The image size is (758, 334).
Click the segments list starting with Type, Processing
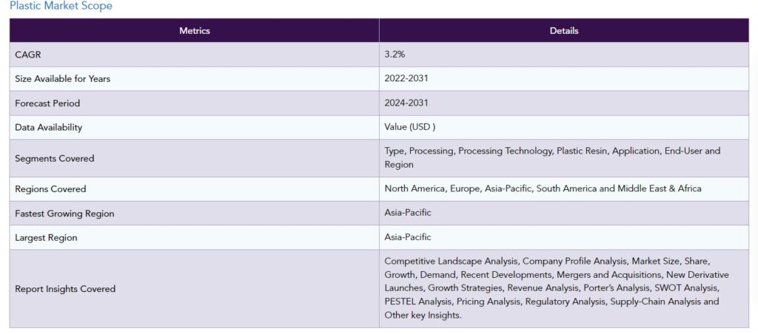(x=551, y=157)
